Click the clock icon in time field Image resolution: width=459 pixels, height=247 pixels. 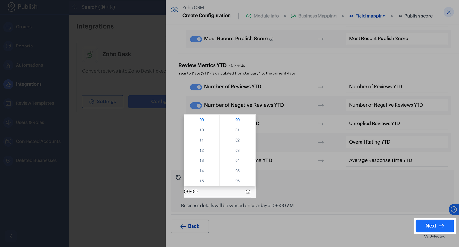point(248,192)
